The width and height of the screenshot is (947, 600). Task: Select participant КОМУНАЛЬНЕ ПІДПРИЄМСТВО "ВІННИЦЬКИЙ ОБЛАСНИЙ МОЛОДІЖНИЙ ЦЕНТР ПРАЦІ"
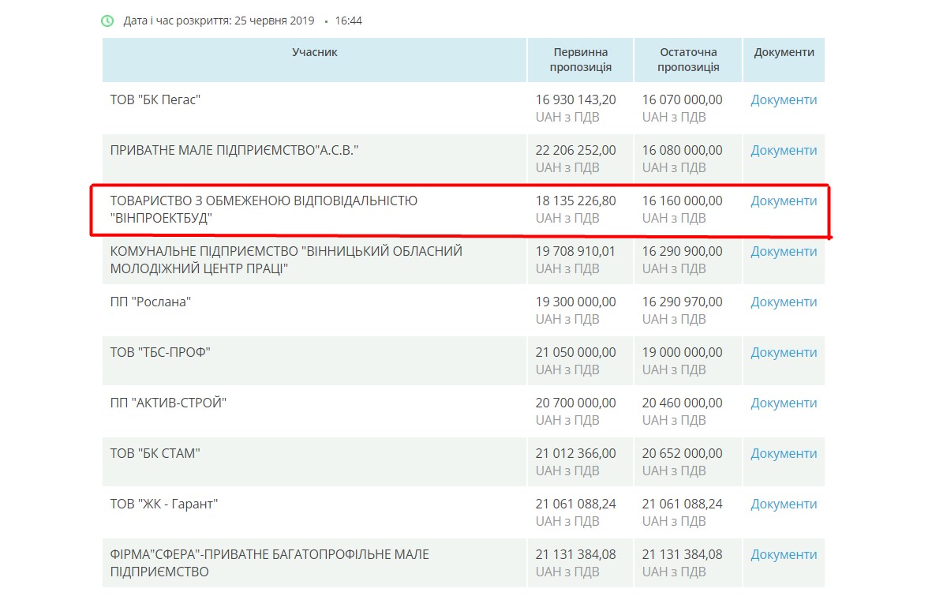pos(286,261)
